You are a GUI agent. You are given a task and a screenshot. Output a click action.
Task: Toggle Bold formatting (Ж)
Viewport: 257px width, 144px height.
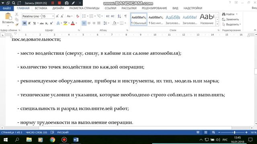(x=24, y=23)
